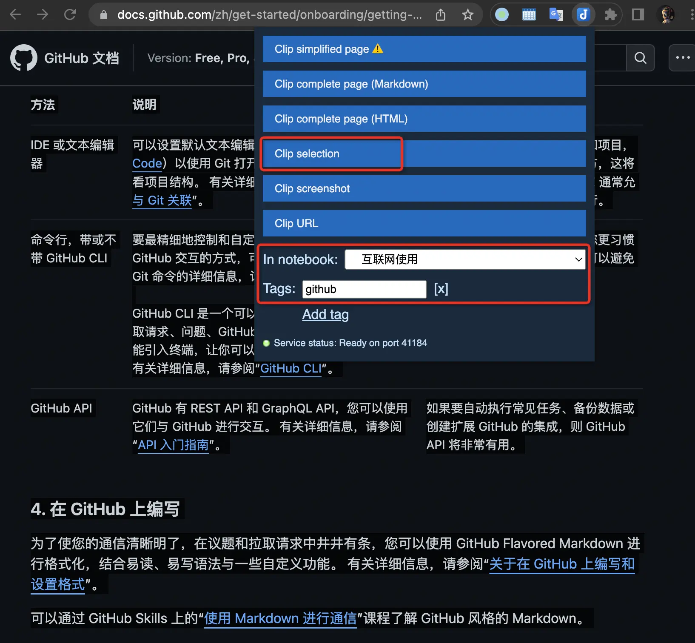Click the In notebook label
The width and height of the screenshot is (695, 643).
(x=300, y=259)
